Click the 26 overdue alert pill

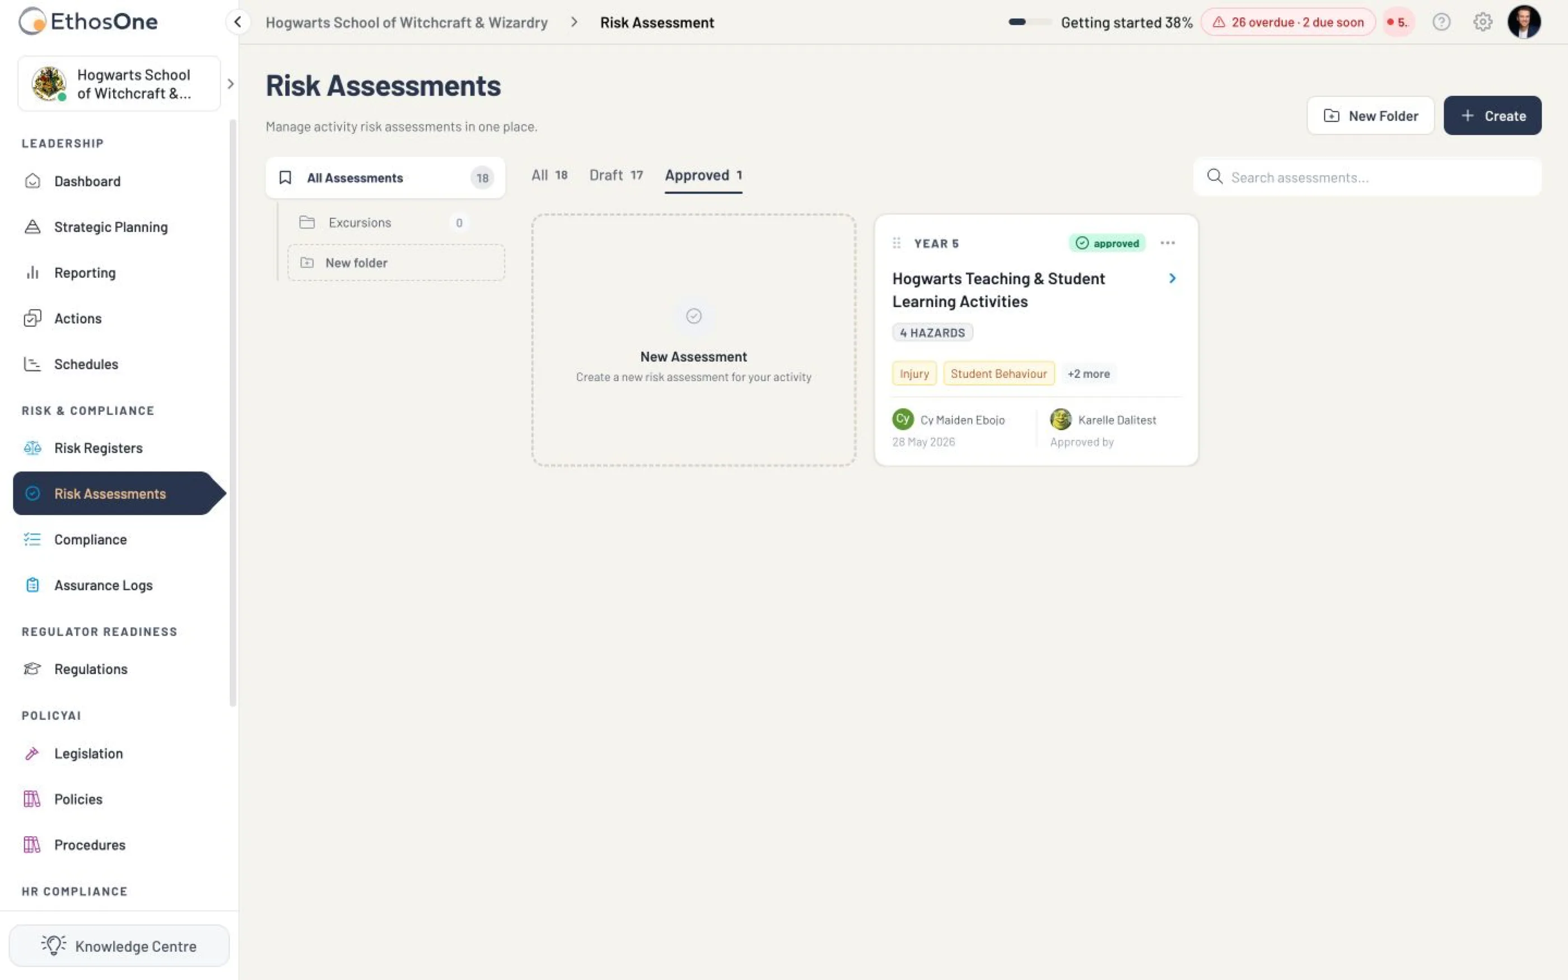(1287, 22)
